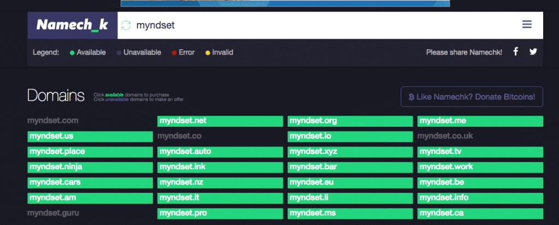
Task: Share Namechk on Facebook icon
Action: (x=515, y=52)
